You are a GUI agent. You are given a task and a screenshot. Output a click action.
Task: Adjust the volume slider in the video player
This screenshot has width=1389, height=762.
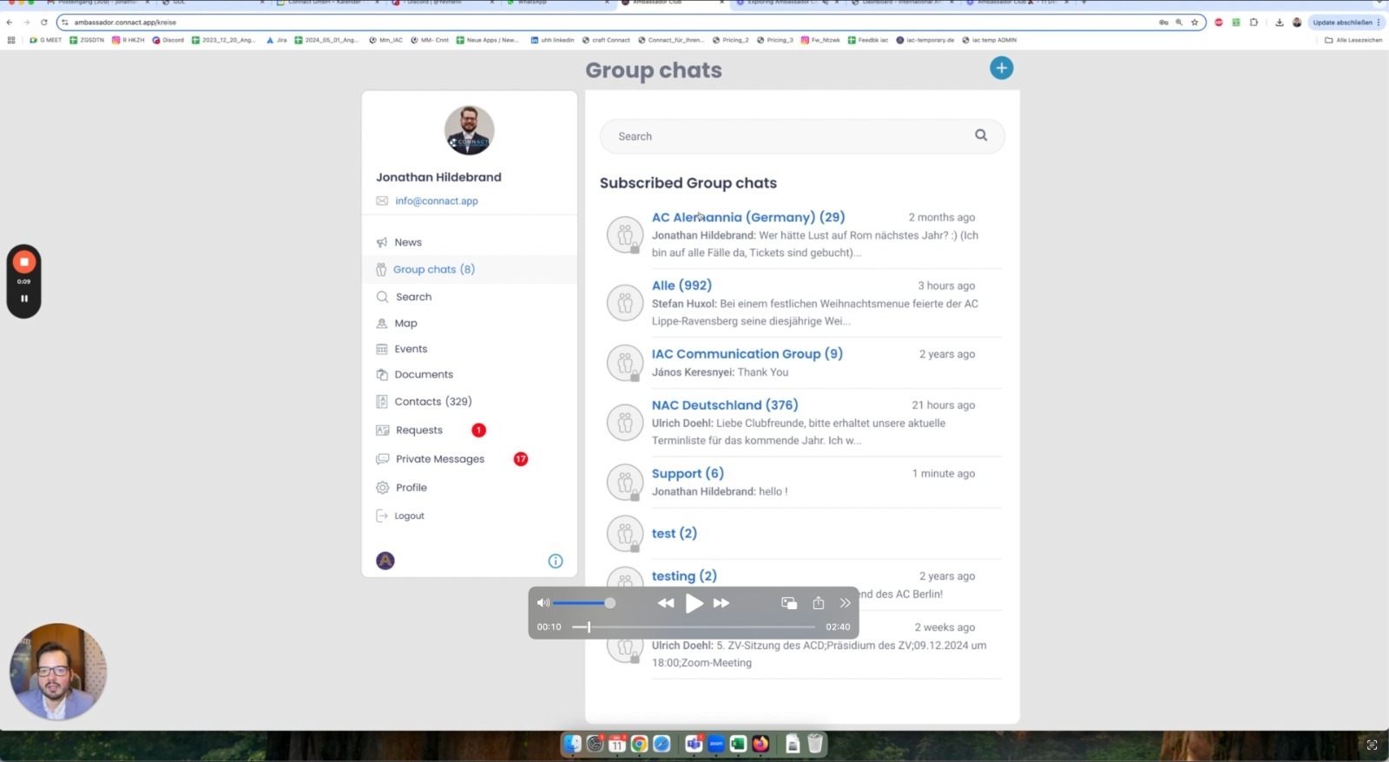coord(583,603)
